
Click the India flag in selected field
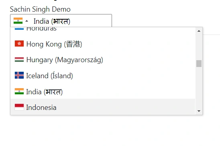(x=18, y=21)
